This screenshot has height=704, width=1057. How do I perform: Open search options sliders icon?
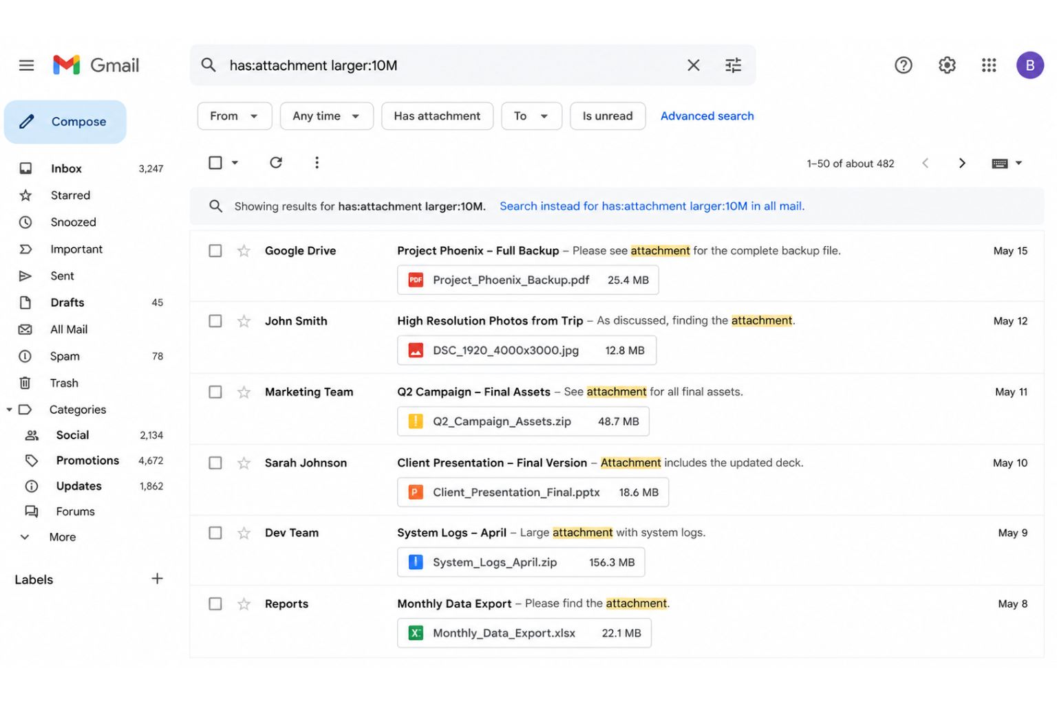[x=734, y=65]
